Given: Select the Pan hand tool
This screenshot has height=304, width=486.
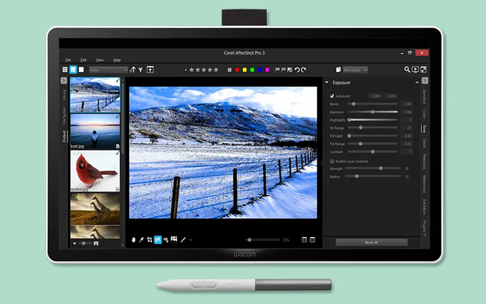Looking at the screenshot, I should coord(134,239).
